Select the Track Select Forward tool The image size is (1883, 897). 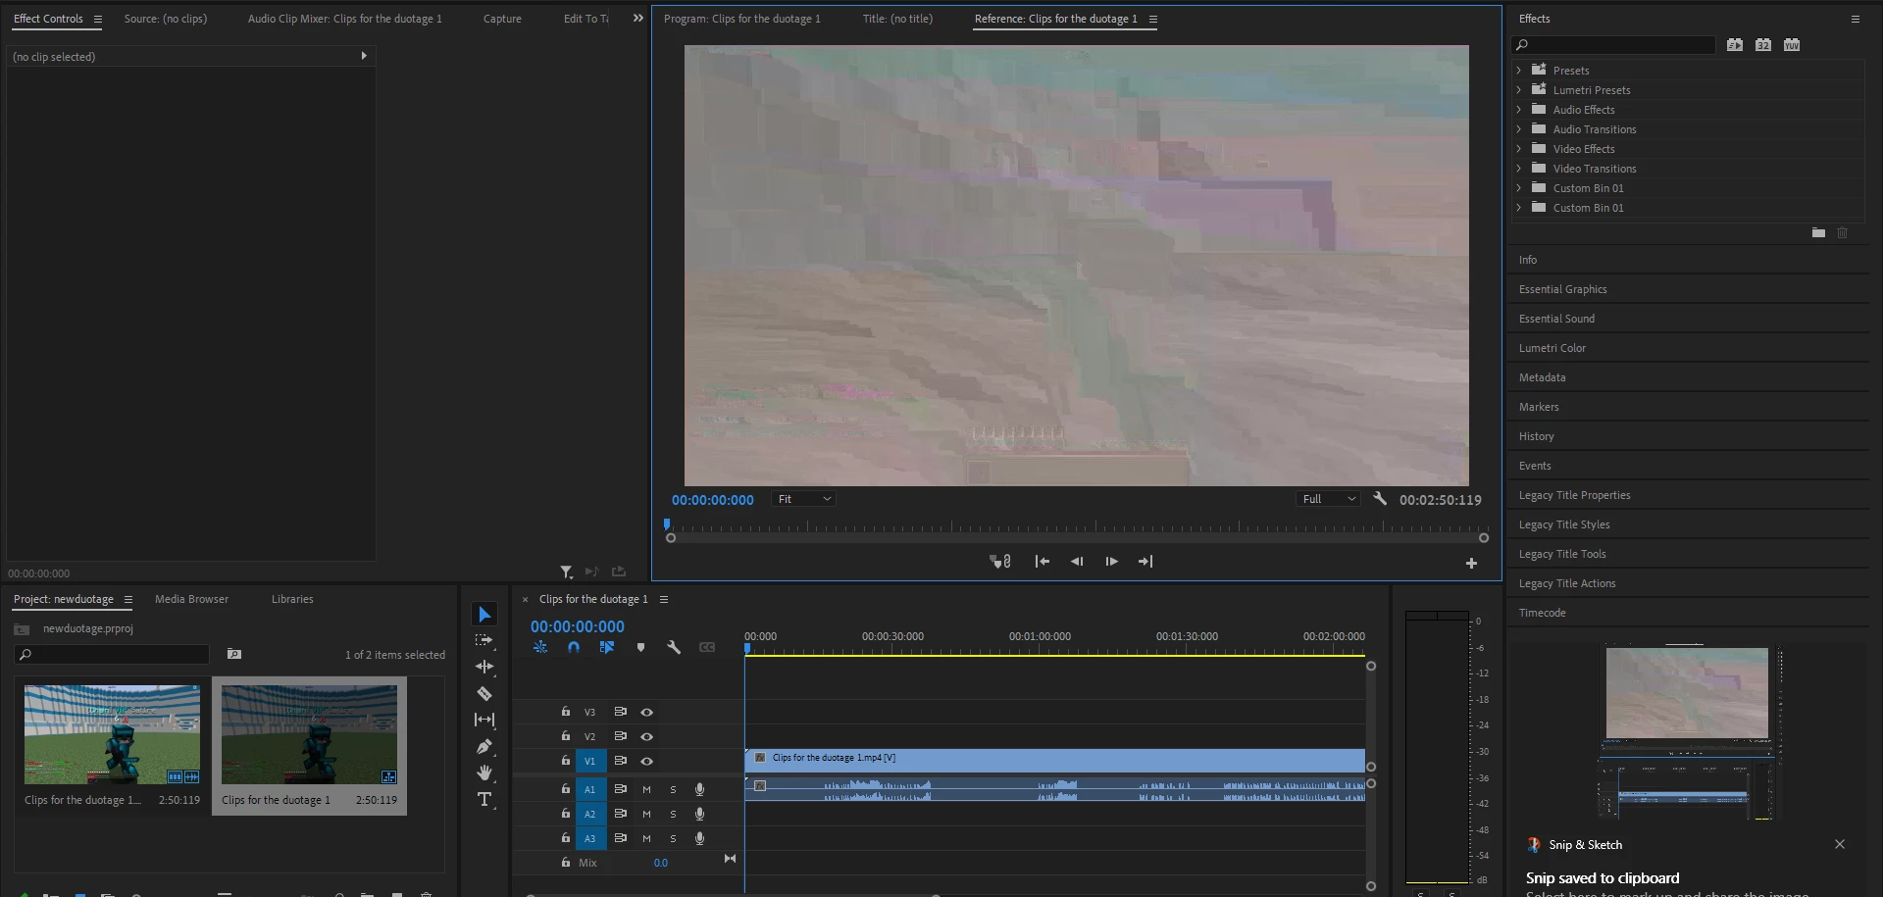click(484, 640)
